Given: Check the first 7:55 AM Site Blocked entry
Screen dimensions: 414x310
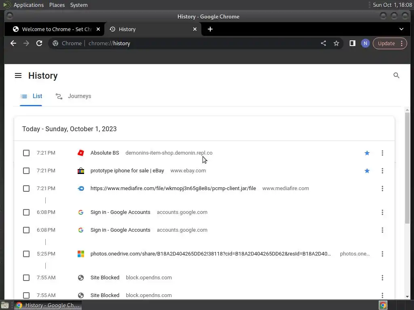Looking at the screenshot, I should click(x=26, y=278).
